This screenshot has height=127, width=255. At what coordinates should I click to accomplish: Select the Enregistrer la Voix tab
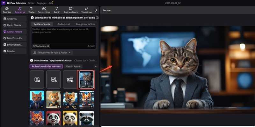85,24
